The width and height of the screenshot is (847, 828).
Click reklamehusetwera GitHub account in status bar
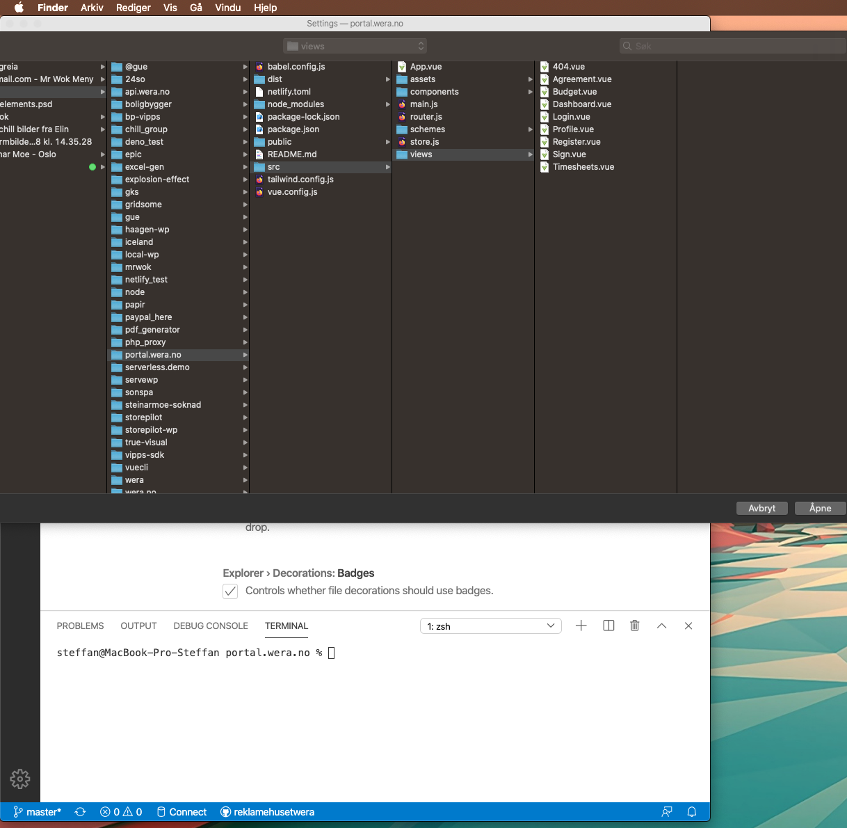(268, 812)
